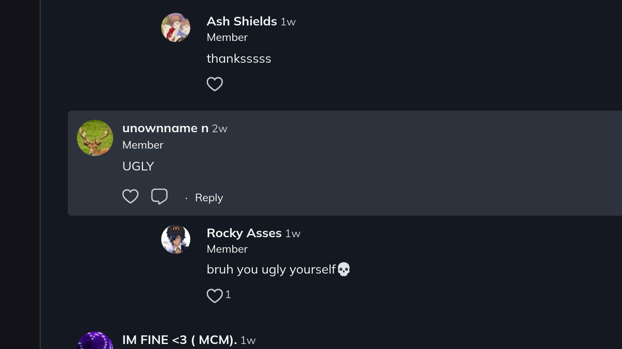Screen dimensions: 622x349
Task: Click the comment bubble icon under "UGLY"
Action: point(159,196)
